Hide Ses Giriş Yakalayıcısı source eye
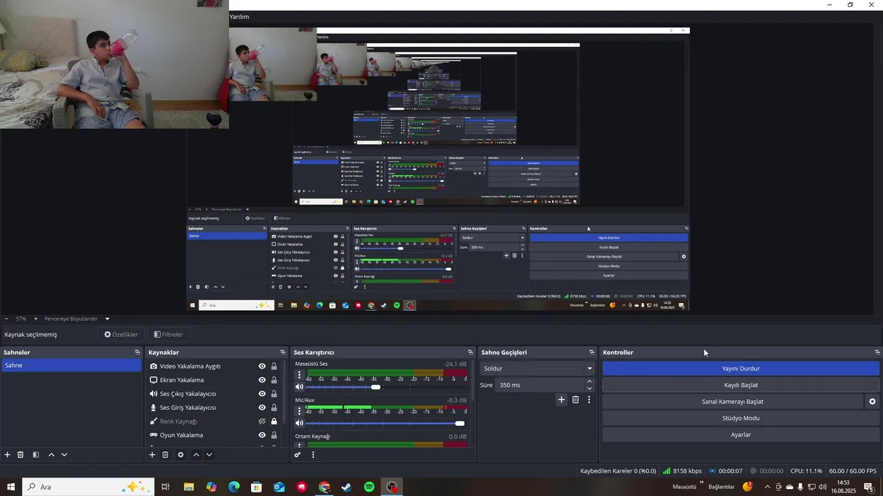Viewport: 883px width, 496px height. [262, 408]
